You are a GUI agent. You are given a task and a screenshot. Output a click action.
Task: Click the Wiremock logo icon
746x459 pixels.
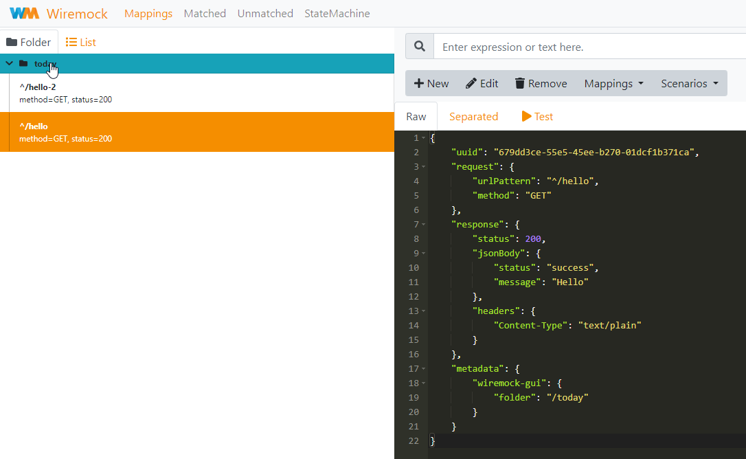pyautogui.click(x=25, y=13)
